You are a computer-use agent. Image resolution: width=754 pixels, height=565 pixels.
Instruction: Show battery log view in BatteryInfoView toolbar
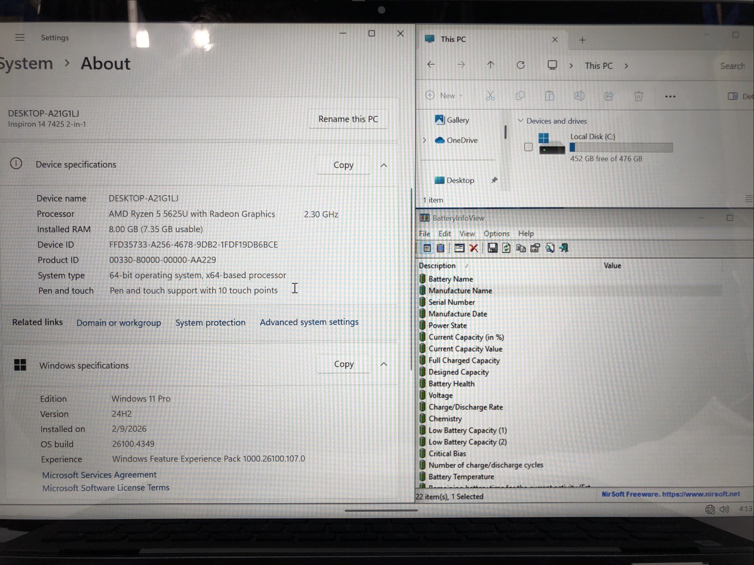(x=440, y=248)
